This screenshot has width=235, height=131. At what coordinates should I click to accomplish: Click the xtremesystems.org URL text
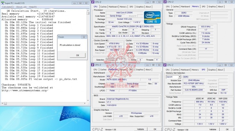25,90
